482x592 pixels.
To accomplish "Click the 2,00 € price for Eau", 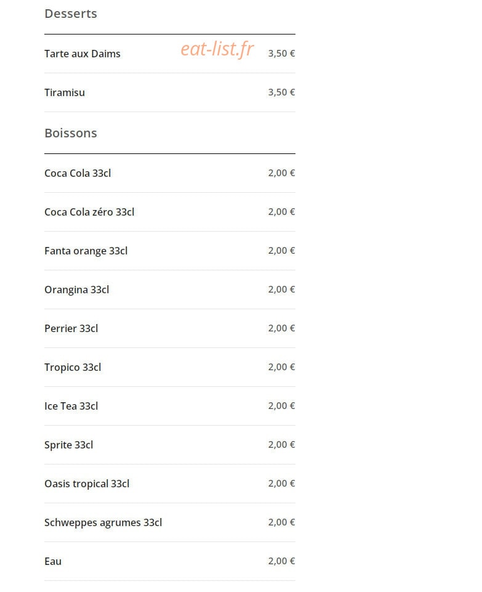I will coord(281,561).
